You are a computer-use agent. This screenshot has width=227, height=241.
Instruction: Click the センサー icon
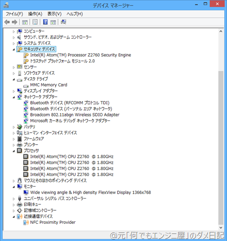tap(20, 67)
